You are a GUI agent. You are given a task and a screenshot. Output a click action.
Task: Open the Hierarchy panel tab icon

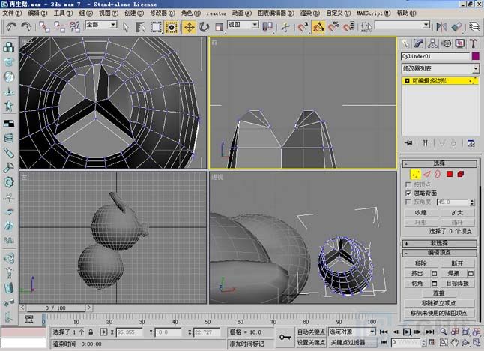(432, 43)
